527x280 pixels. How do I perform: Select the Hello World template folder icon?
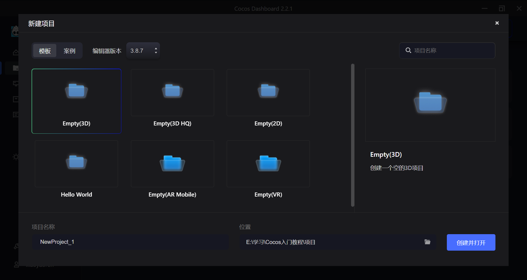tap(76, 162)
